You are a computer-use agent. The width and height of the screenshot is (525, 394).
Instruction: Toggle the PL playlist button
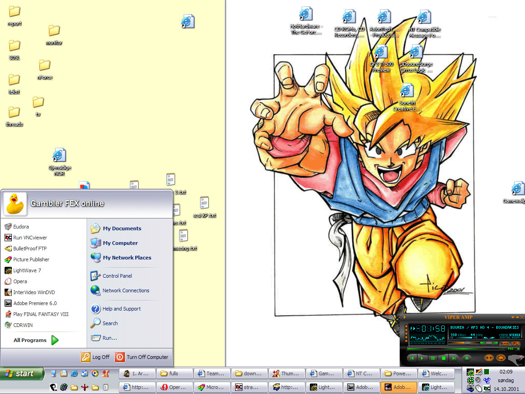point(515,343)
